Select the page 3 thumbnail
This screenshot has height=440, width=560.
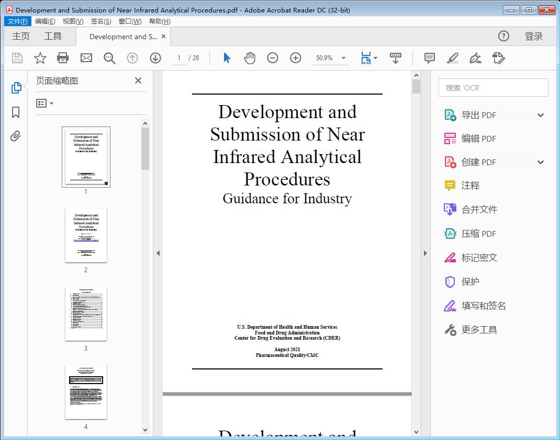[86, 314]
